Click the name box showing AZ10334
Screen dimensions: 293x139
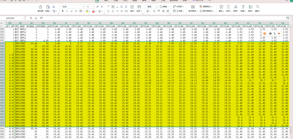tap(11, 18)
